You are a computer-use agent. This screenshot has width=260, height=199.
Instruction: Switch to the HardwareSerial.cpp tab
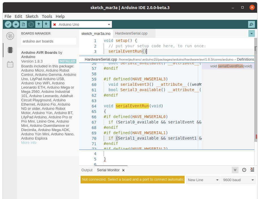pyautogui.click(x=131, y=33)
